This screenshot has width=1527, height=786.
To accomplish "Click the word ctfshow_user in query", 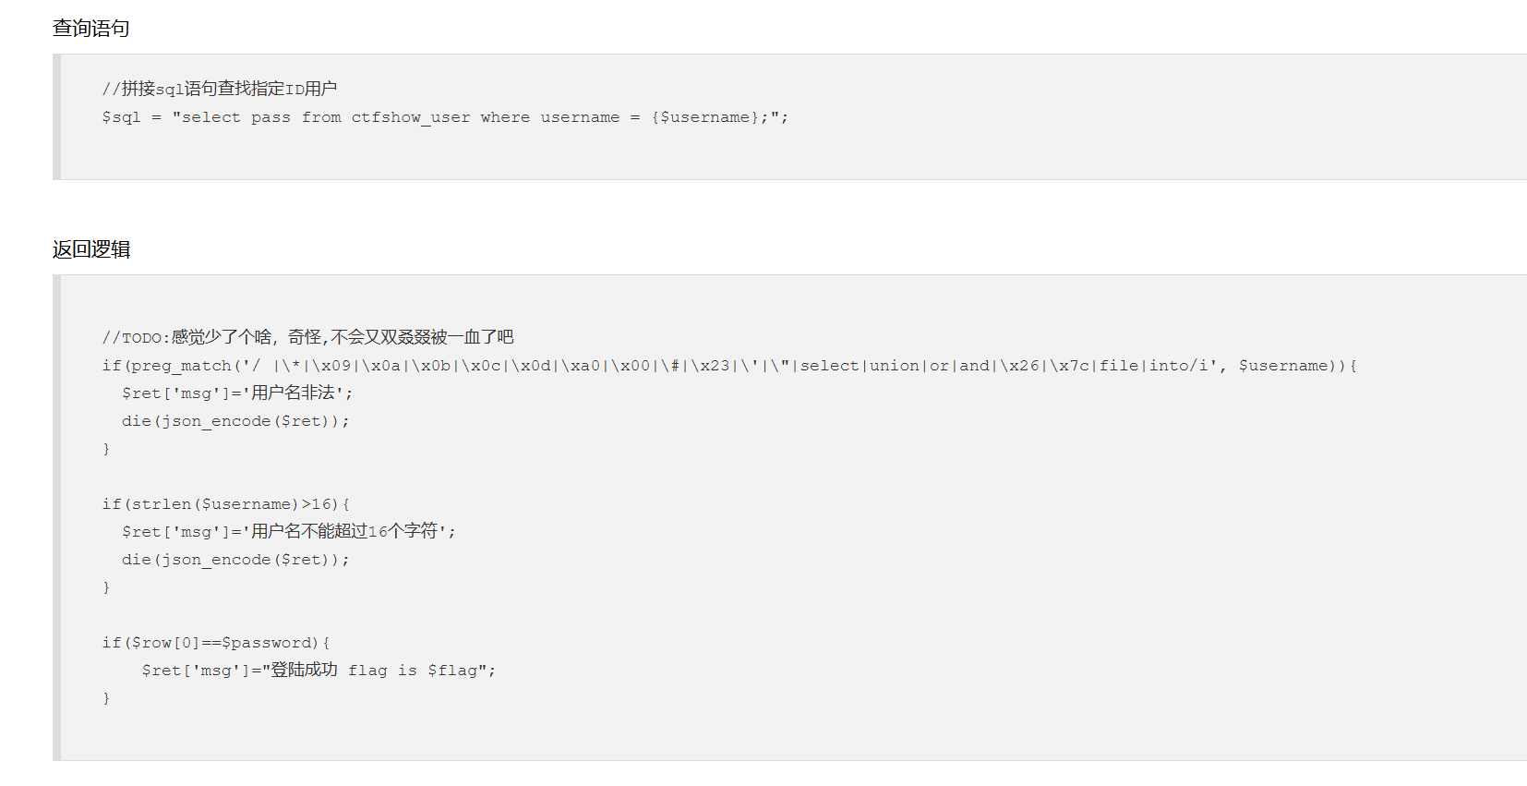I will (x=411, y=117).
